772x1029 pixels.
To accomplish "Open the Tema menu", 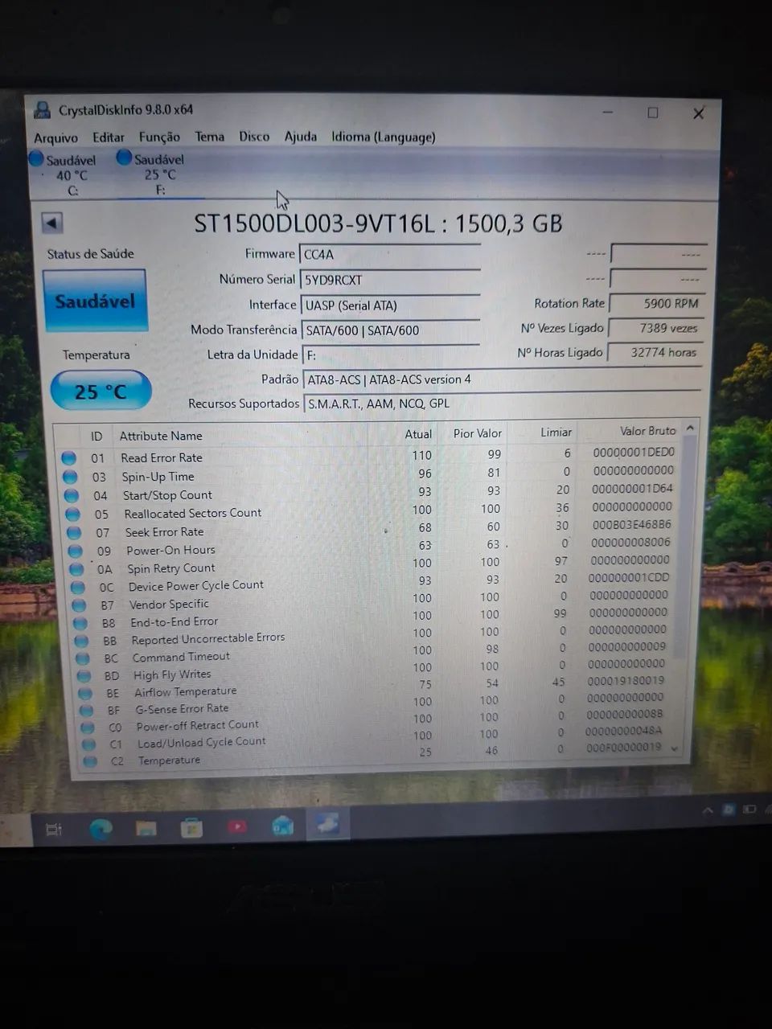I will click(209, 137).
